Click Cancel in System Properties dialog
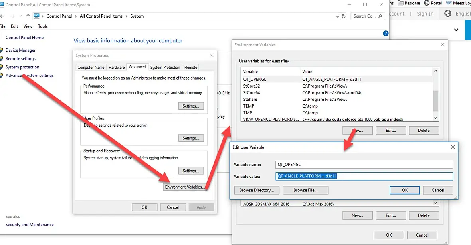Image resolution: width=471 pixels, height=245 pixels. [173, 207]
